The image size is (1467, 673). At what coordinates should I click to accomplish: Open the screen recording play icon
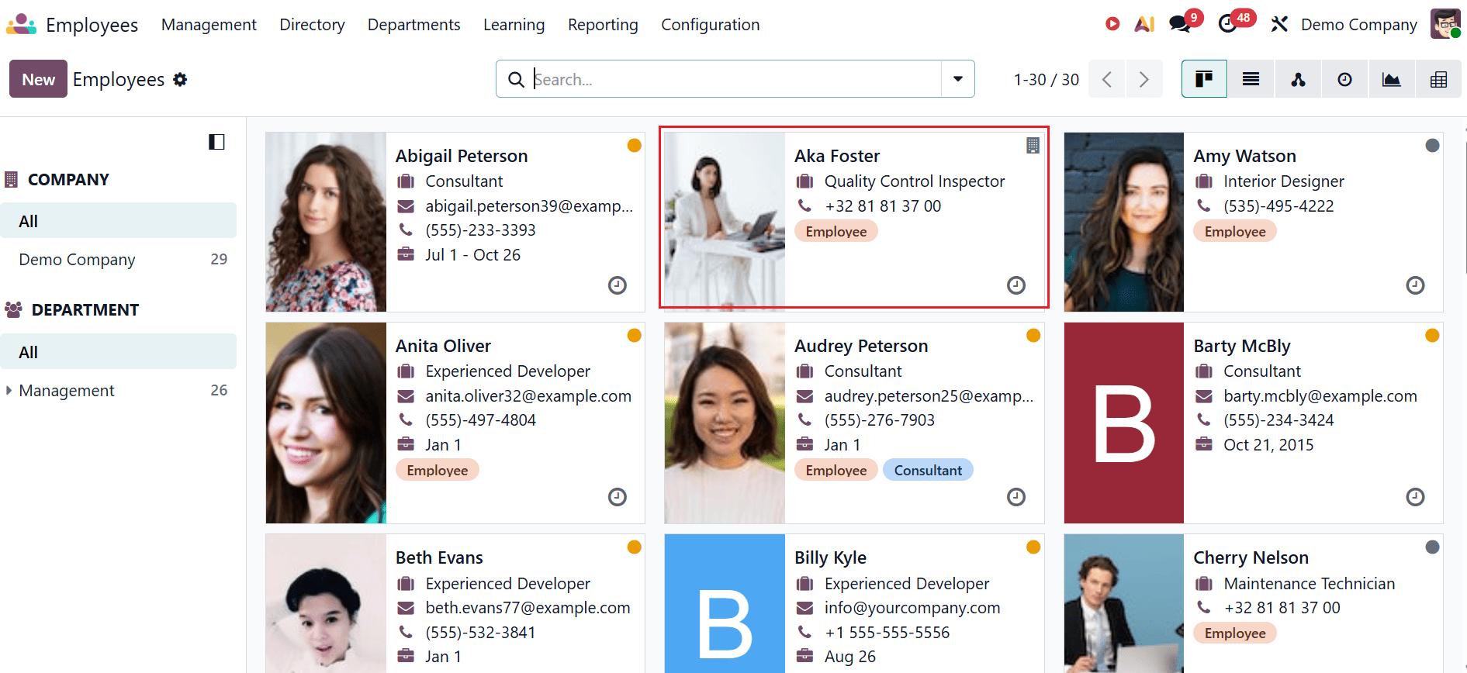pyautogui.click(x=1112, y=24)
